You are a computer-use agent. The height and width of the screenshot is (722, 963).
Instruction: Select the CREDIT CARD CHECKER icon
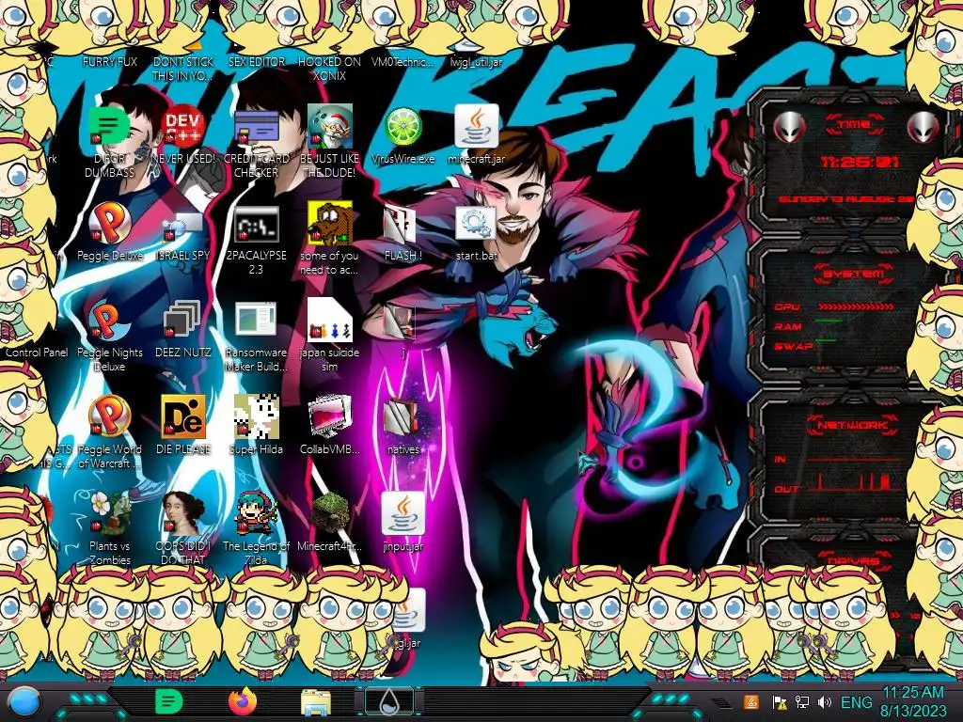pyautogui.click(x=256, y=127)
